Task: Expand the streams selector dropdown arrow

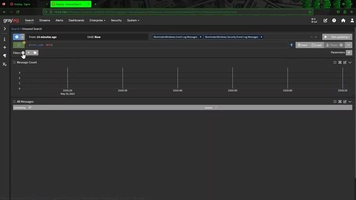Action: pos(316,37)
